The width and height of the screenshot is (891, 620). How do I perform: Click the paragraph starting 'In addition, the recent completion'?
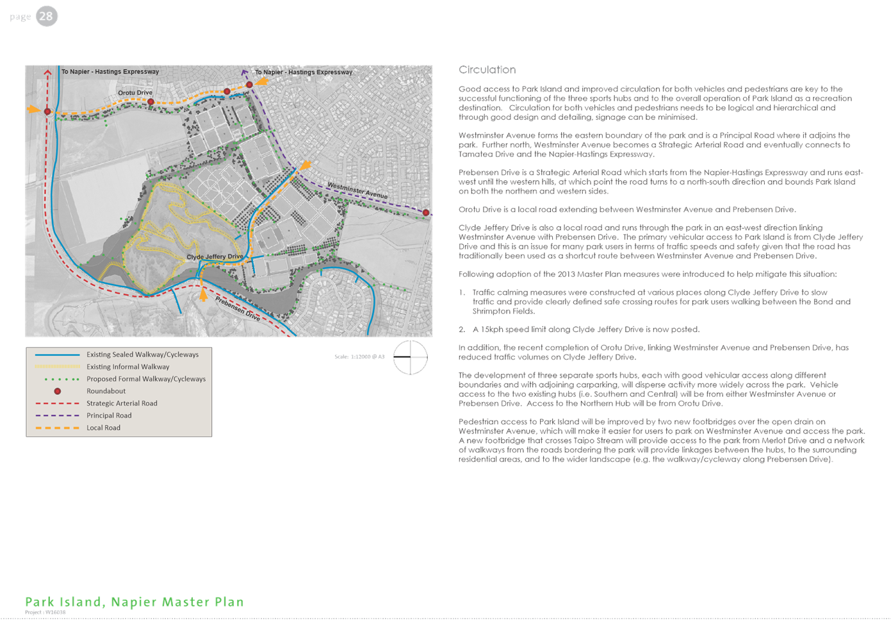point(653,353)
